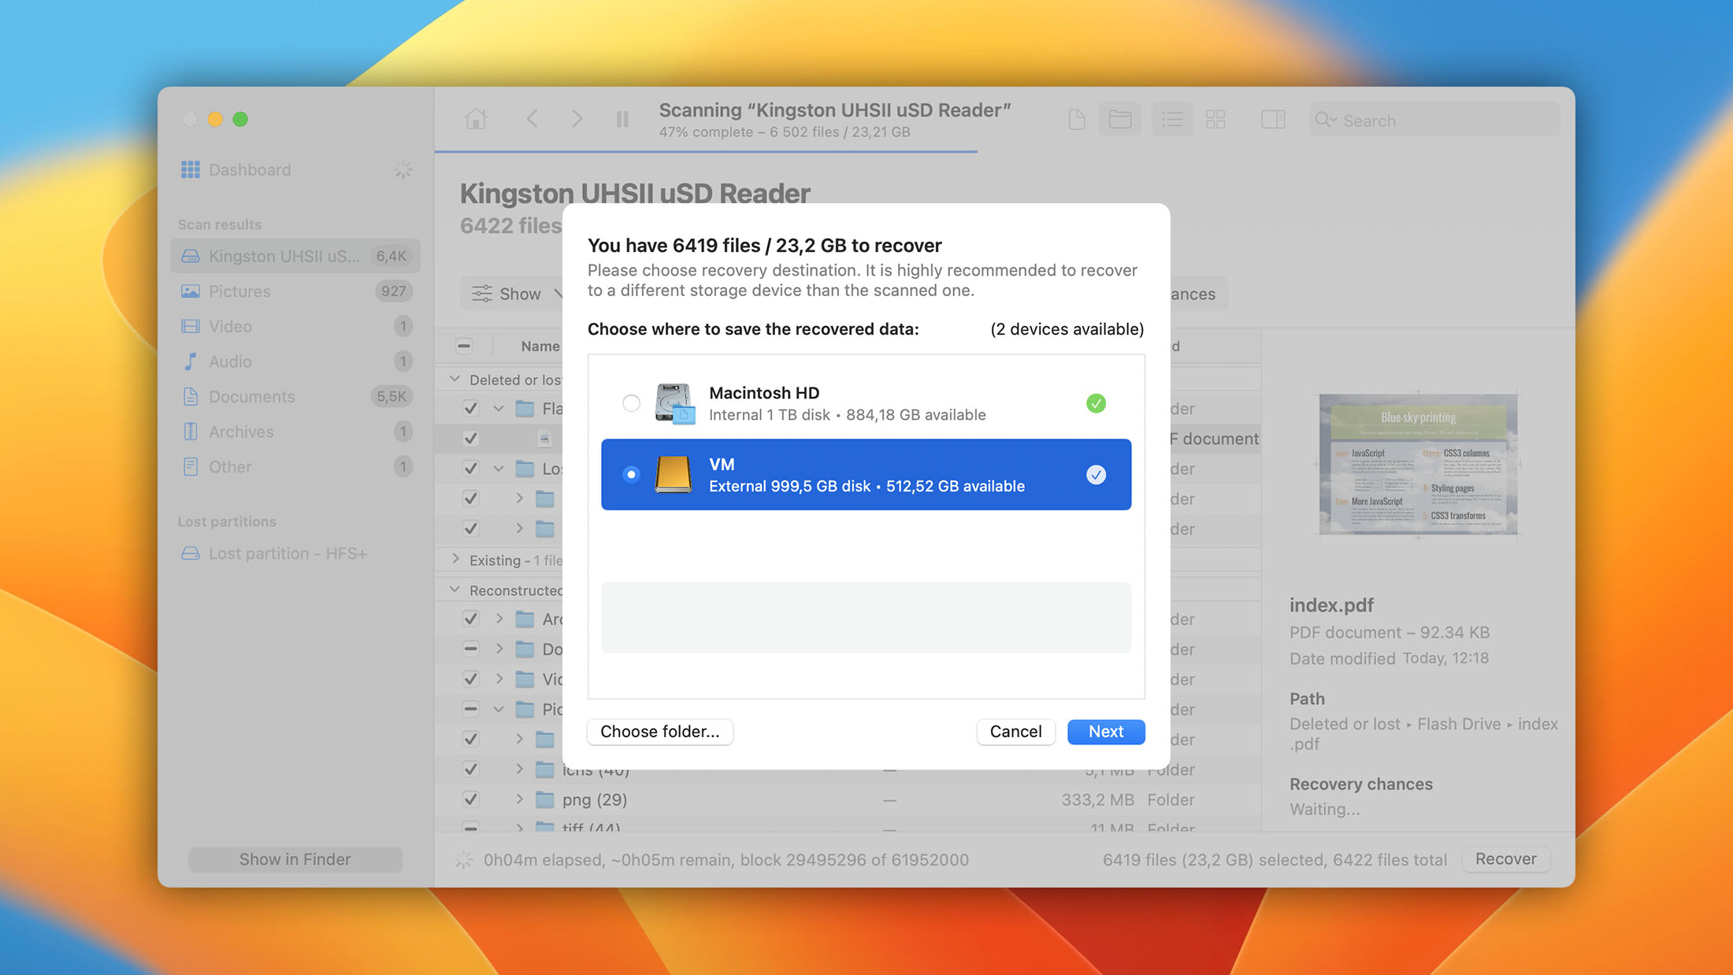Image resolution: width=1733 pixels, height=975 pixels.
Task: Click the Archives zip sidebar icon
Action: (190, 432)
